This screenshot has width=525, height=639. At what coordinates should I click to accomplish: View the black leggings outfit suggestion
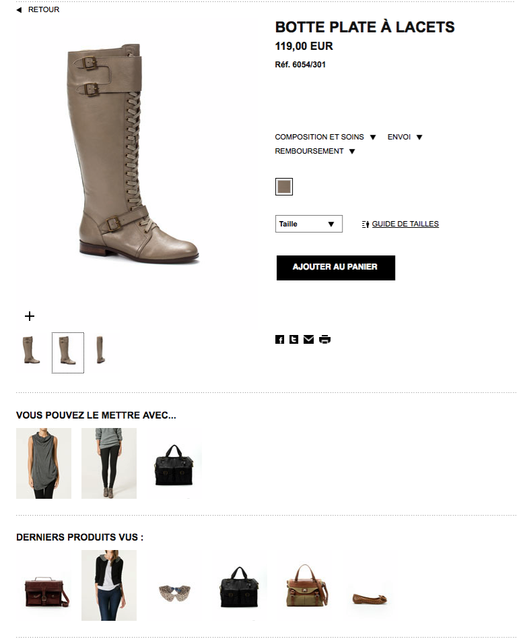109,463
